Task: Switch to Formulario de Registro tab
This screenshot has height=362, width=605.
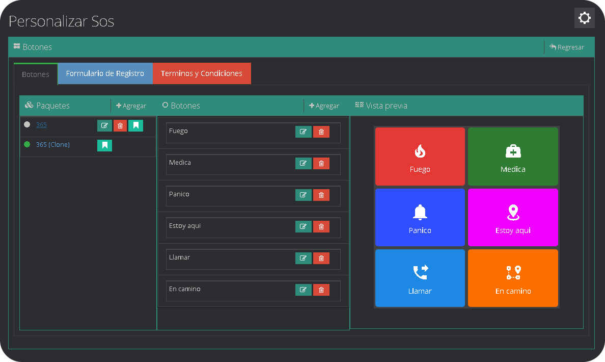Action: tap(105, 73)
